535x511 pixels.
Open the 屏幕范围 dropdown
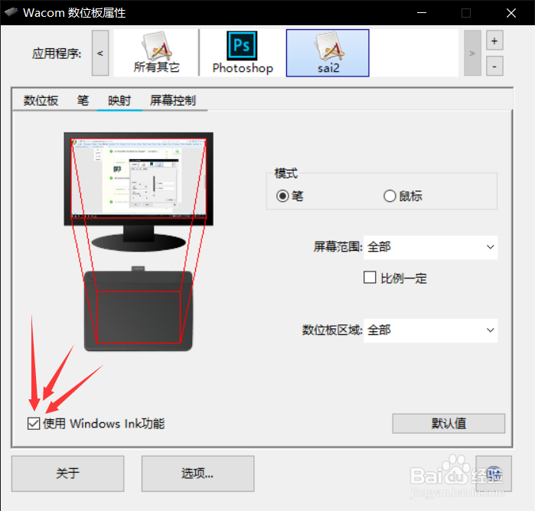[430, 247]
